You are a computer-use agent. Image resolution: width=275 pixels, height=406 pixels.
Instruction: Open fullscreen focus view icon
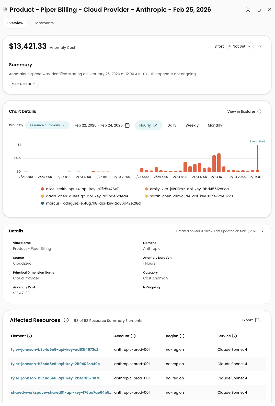click(248, 10)
